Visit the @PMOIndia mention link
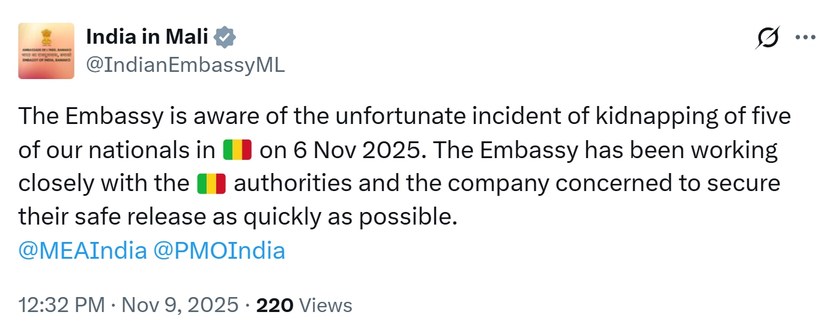 [219, 250]
